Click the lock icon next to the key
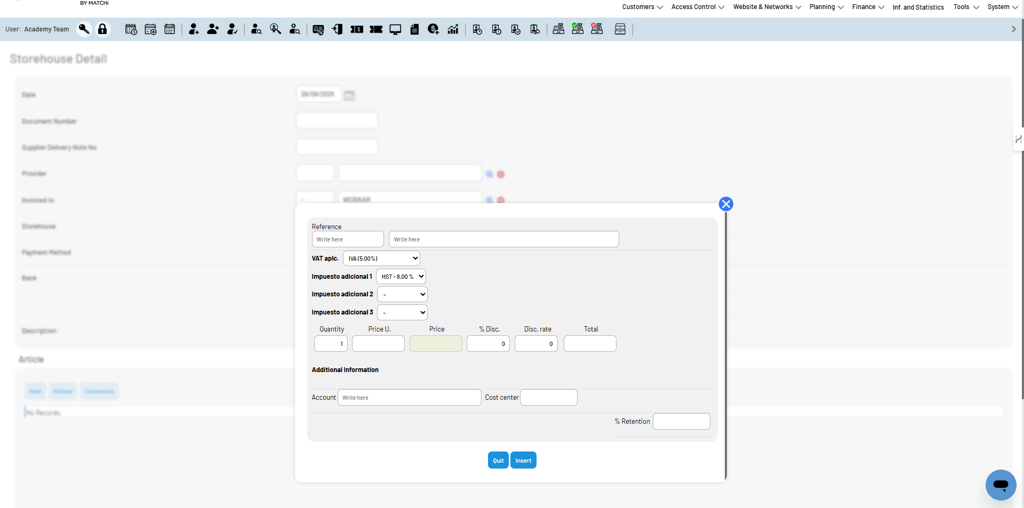1024x508 pixels. click(x=102, y=29)
